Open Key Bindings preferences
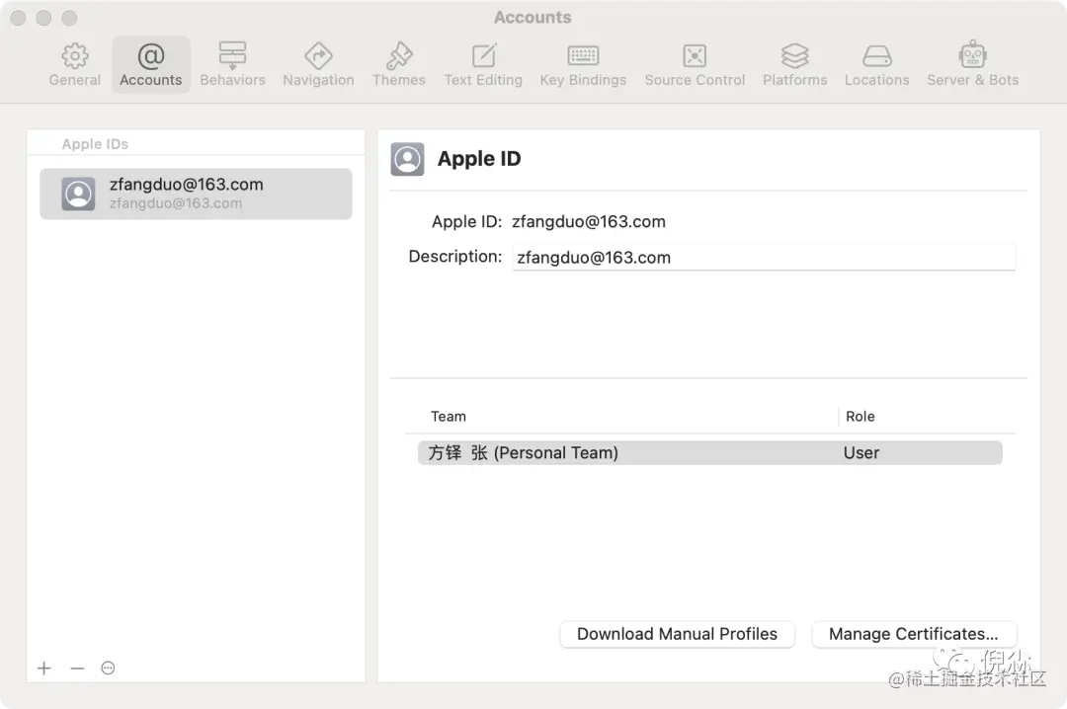This screenshot has height=709, width=1067. pyautogui.click(x=583, y=65)
